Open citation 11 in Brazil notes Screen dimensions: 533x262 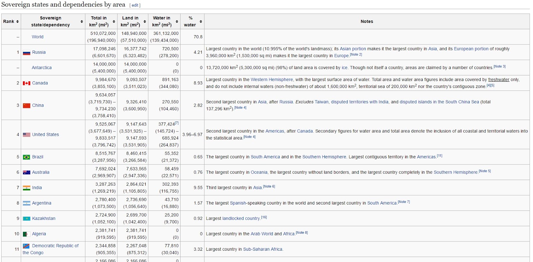click(440, 156)
